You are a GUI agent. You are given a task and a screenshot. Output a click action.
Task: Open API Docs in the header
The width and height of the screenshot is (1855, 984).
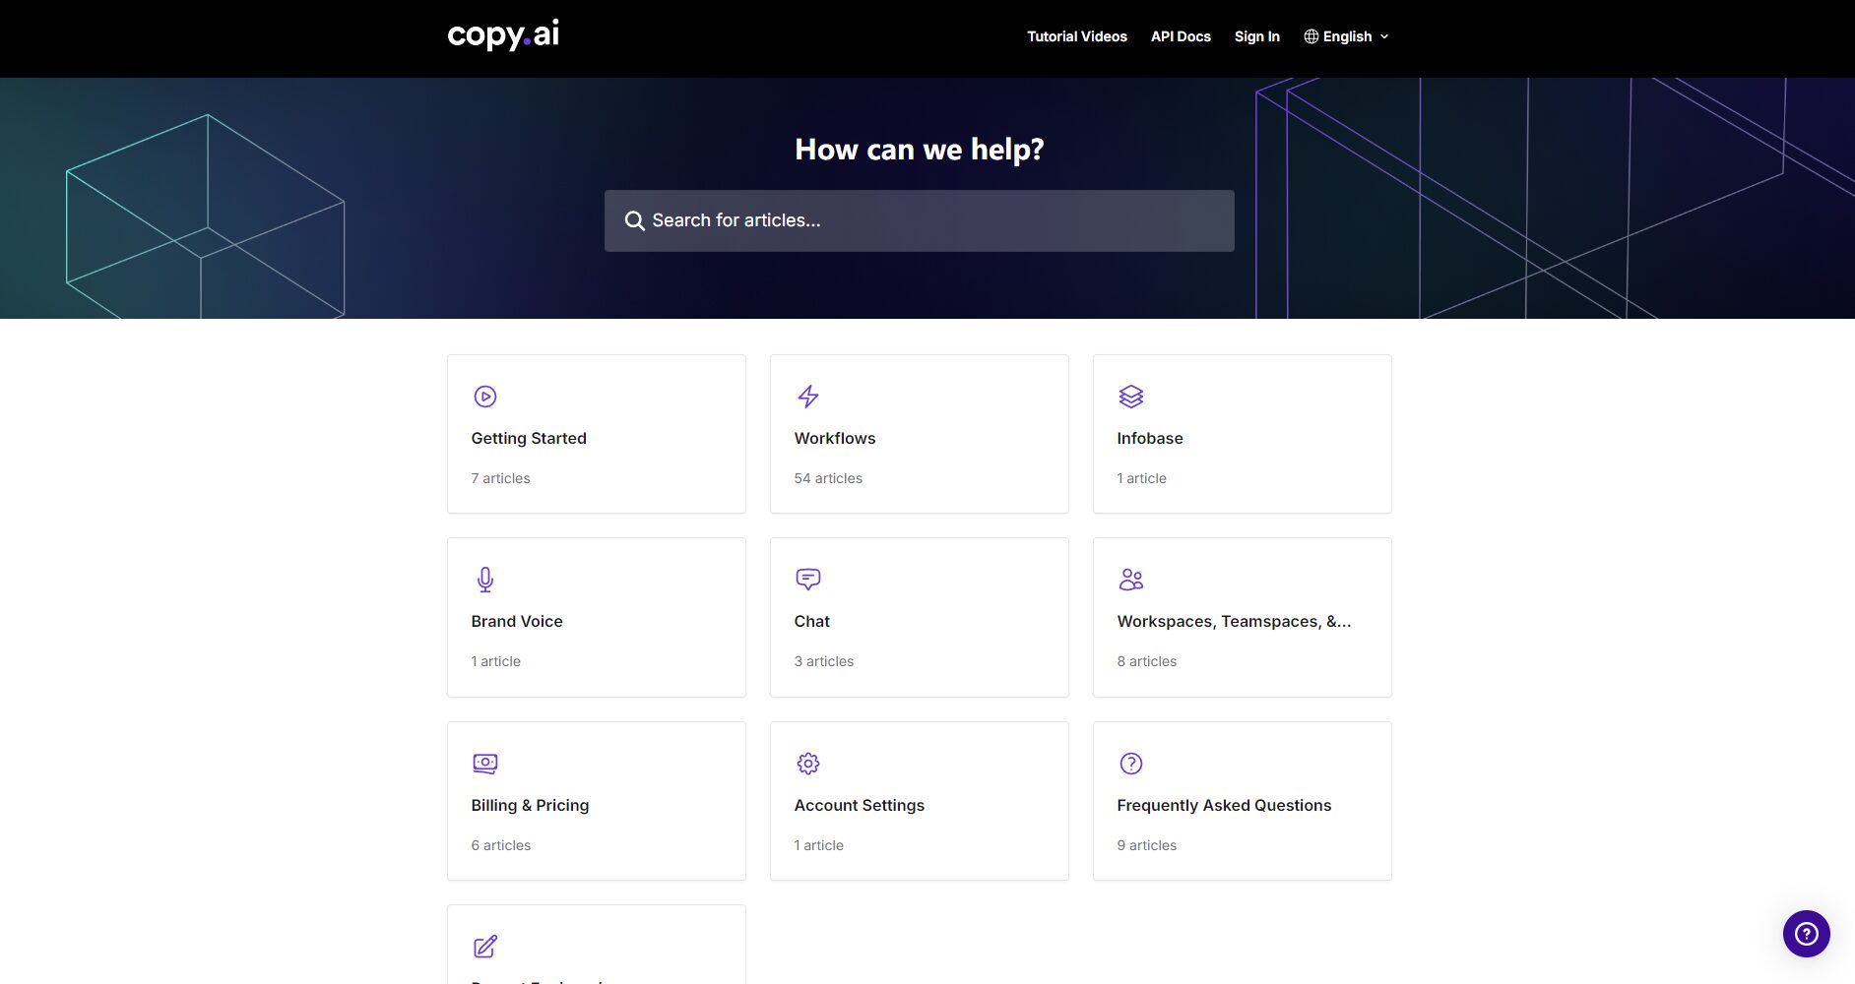pos(1181,36)
